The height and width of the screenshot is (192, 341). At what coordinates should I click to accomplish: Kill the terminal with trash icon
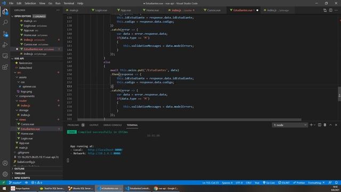click(325, 125)
